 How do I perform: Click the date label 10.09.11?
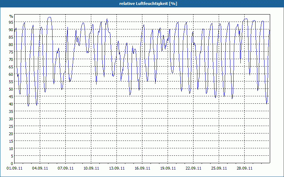tap(91, 168)
